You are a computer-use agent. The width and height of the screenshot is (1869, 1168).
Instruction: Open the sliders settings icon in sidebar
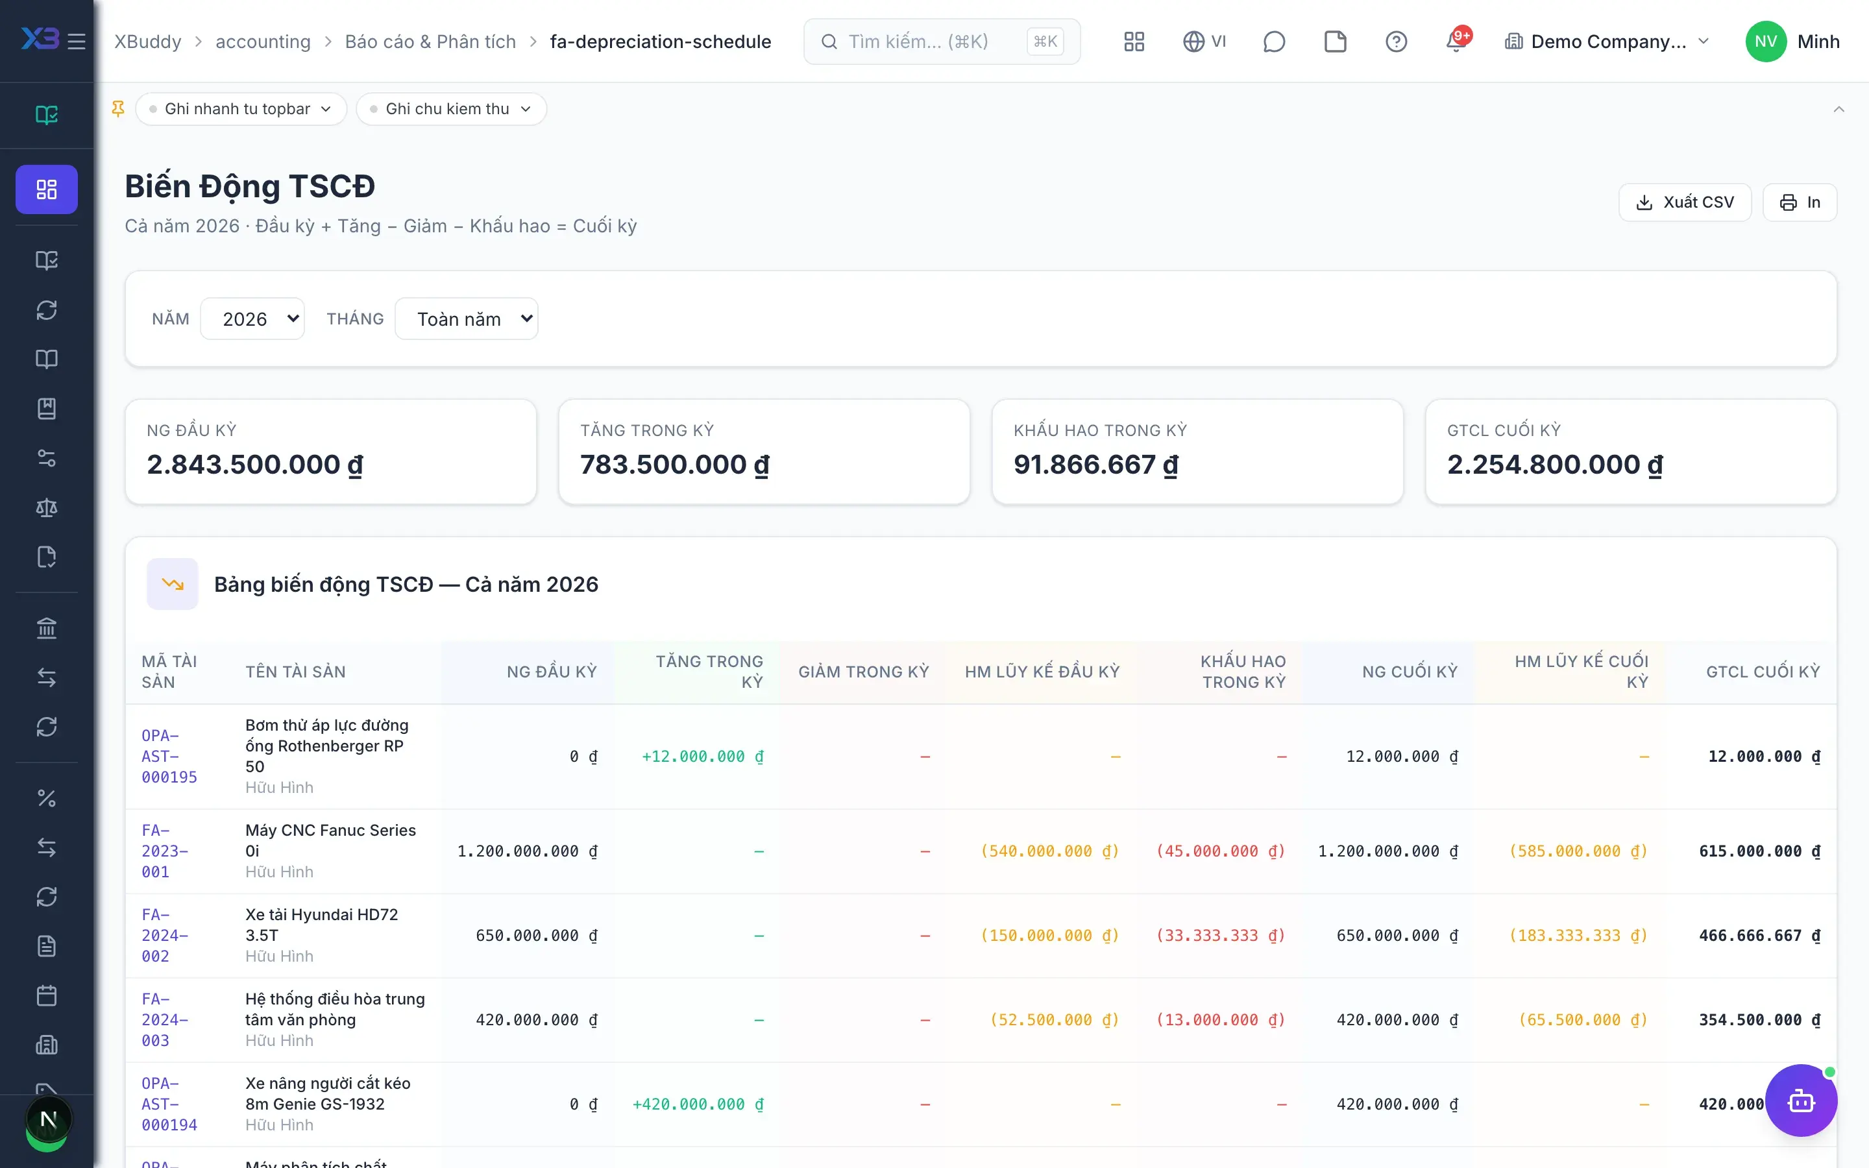46,458
